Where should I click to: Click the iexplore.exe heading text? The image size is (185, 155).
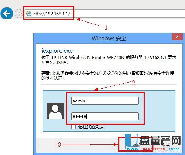(57, 51)
